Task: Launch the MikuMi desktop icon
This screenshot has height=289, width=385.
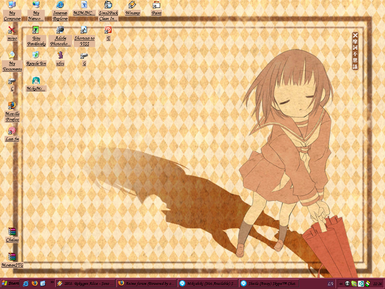Action: point(36,84)
